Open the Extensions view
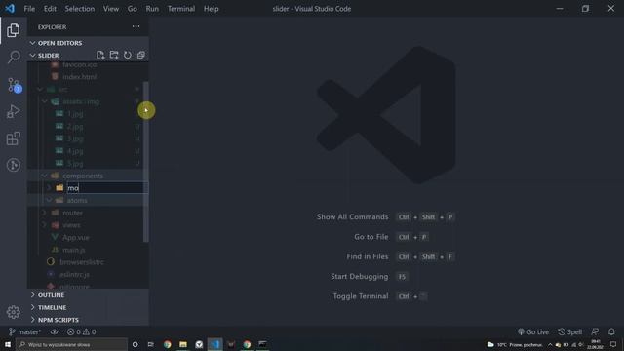The height and width of the screenshot is (351, 624). point(13,138)
